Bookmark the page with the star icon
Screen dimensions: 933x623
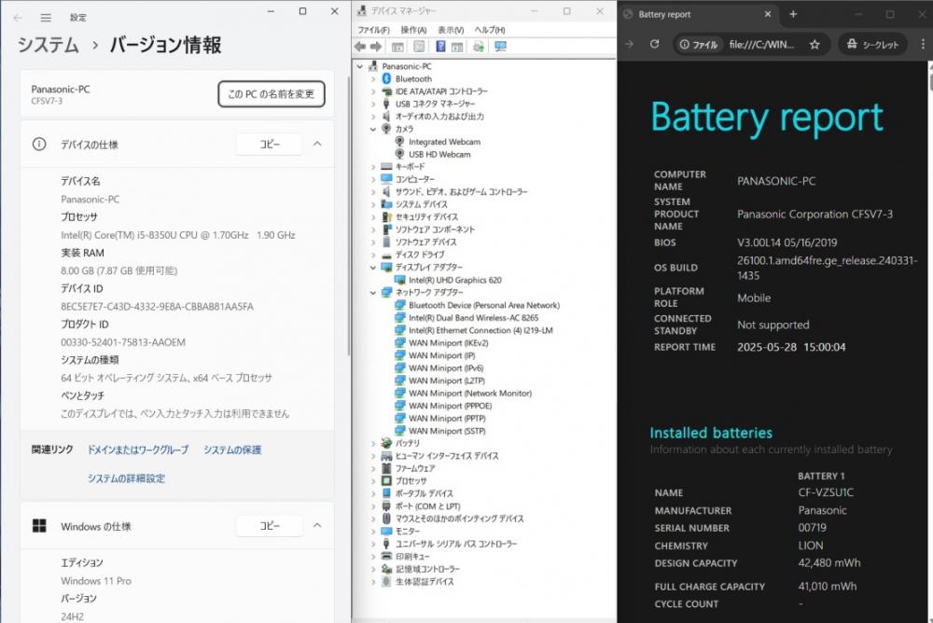(x=815, y=44)
